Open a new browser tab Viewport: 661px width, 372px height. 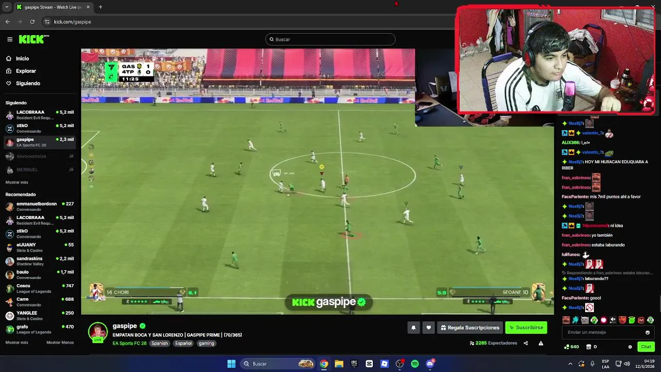pos(100,7)
